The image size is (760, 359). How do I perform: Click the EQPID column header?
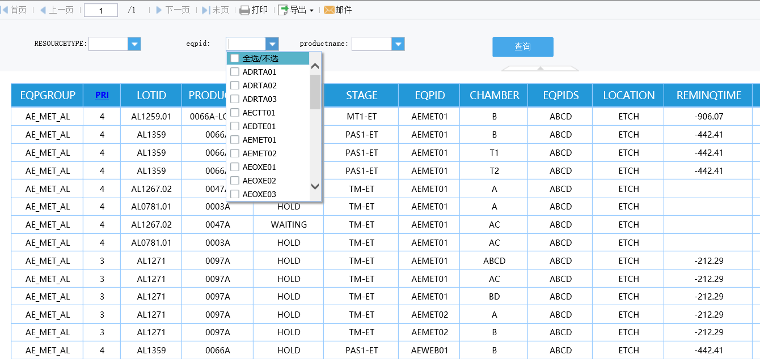[x=430, y=95]
